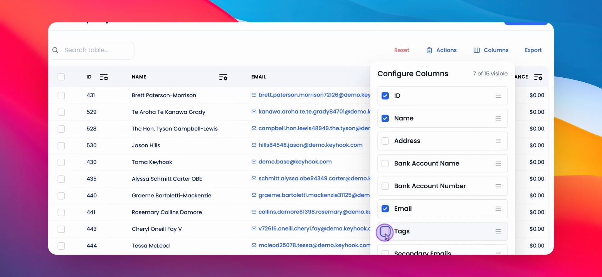Viewport: 602px width, 277px height.
Task: Close the Columns configuration dropdown via Columns button
Action: [x=491, y=50]
